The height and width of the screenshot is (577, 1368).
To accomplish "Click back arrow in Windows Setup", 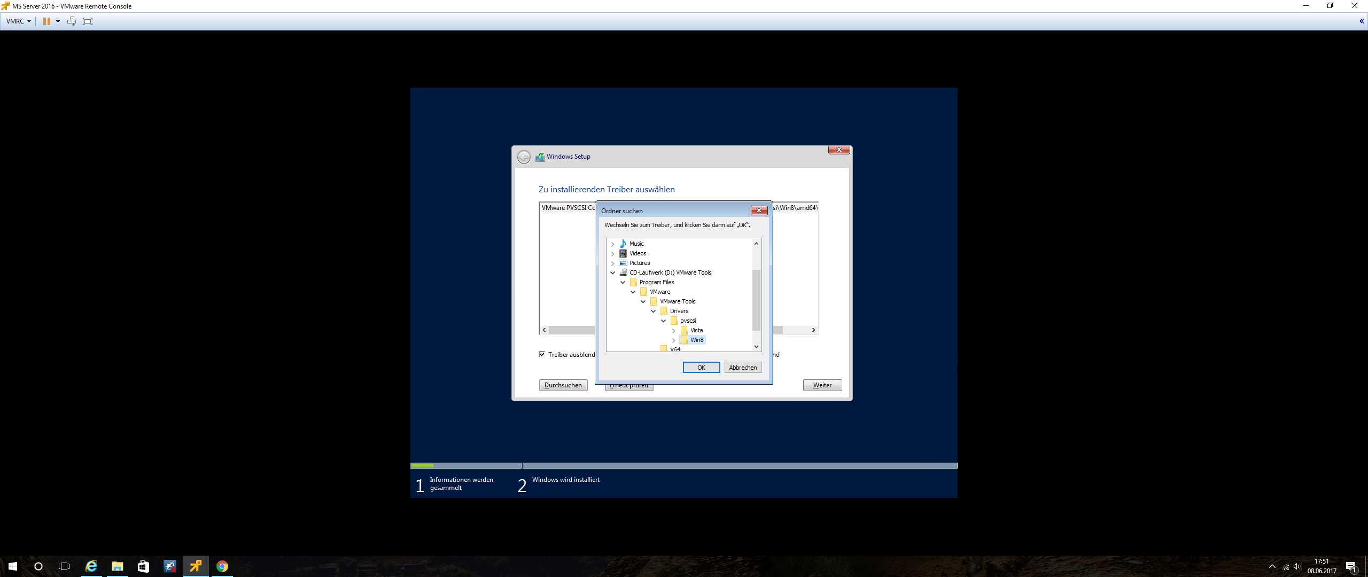I will (x=524, y=157).
